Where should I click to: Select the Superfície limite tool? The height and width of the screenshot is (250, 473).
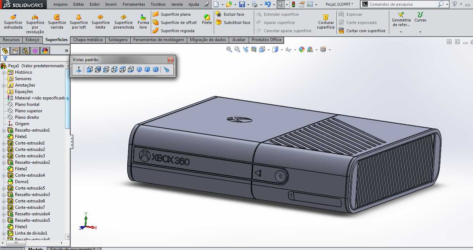[100, 22]
